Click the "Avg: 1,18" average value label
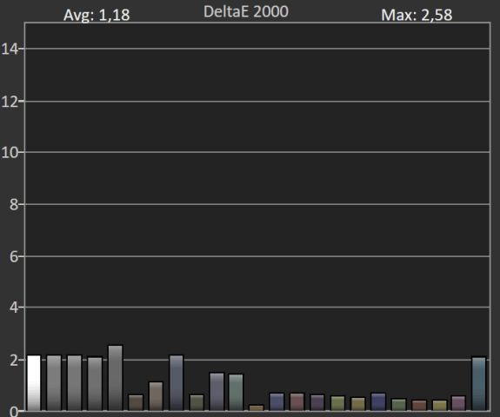This screenshot has height=417, width=500. (x=97, y=15)
